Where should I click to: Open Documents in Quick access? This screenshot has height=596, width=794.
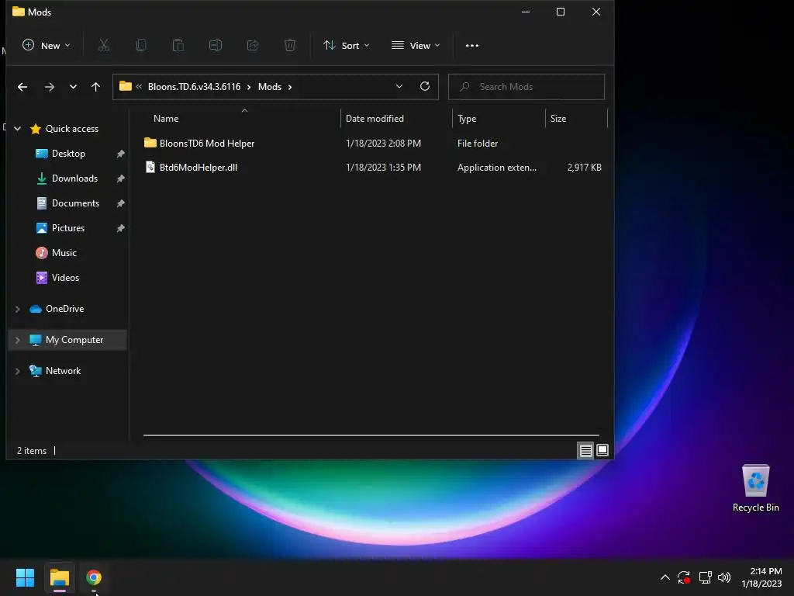(75, 203)
